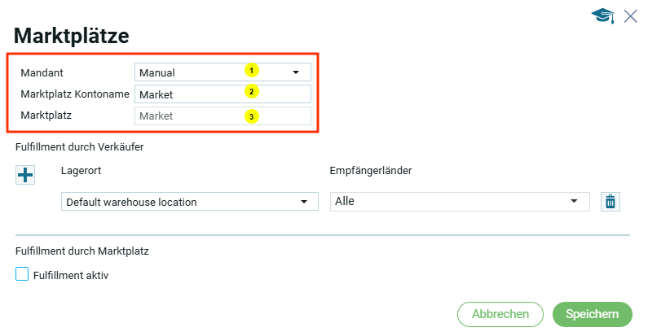Click the yellow marker number 1

pos(252,71)
